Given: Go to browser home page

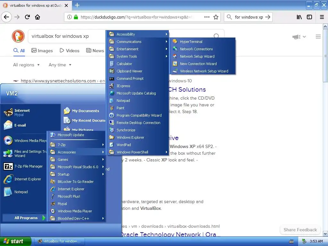Looking at the screenshot, I should (37, 17).
